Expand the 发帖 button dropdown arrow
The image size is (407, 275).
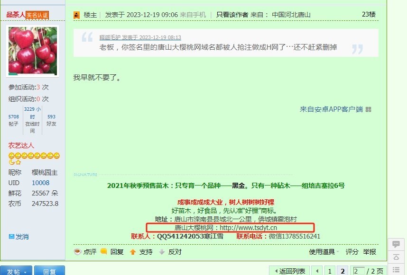point(26,272)
